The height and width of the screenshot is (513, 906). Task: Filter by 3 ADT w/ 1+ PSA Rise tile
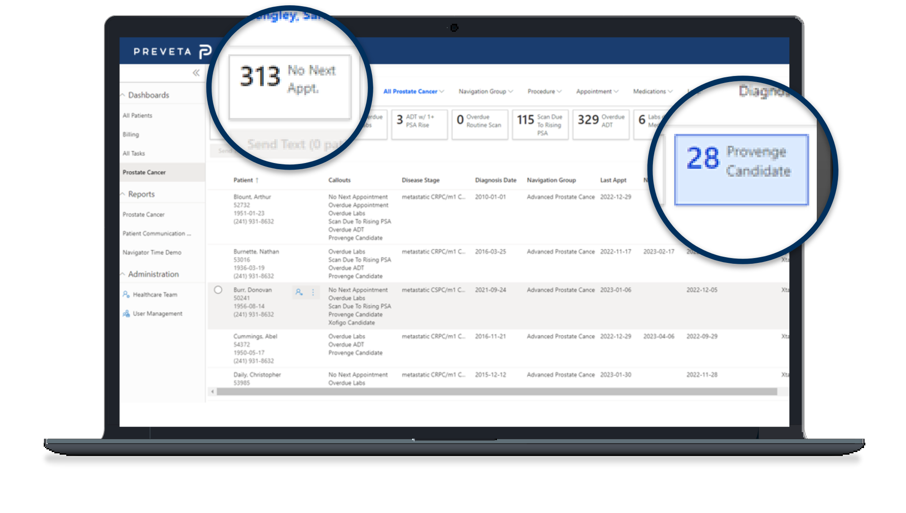click(419, 125)
